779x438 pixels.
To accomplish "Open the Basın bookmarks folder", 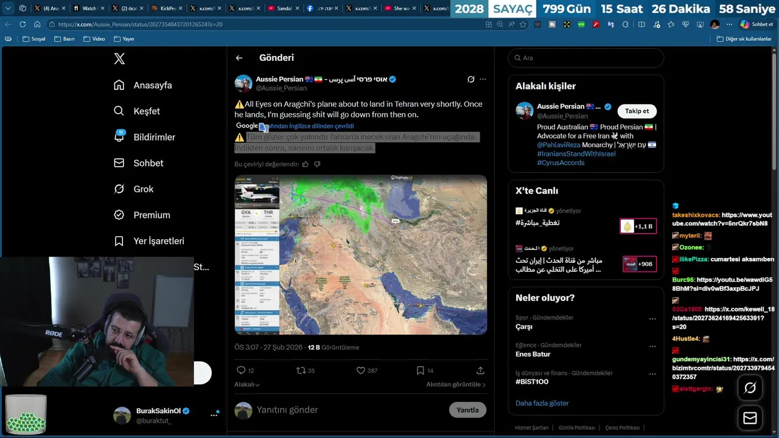I will coord(65,39).
